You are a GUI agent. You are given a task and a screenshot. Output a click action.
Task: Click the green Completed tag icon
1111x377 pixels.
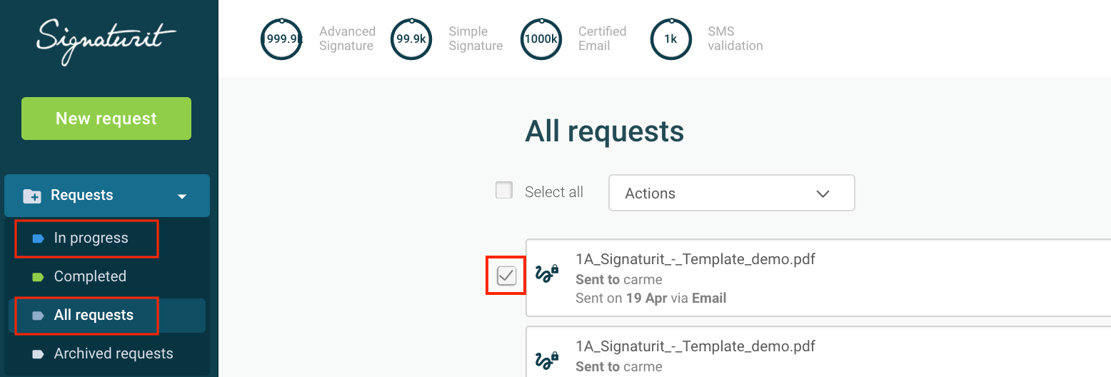point(38,277)
